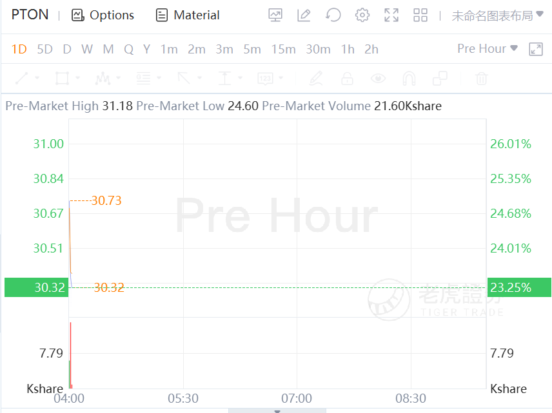Open the chart edit pencil icon
The width and height of the screenshot is (552, 413).
[304, 15]
